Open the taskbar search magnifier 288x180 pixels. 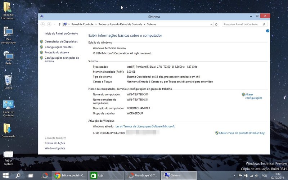click(18, 176)
